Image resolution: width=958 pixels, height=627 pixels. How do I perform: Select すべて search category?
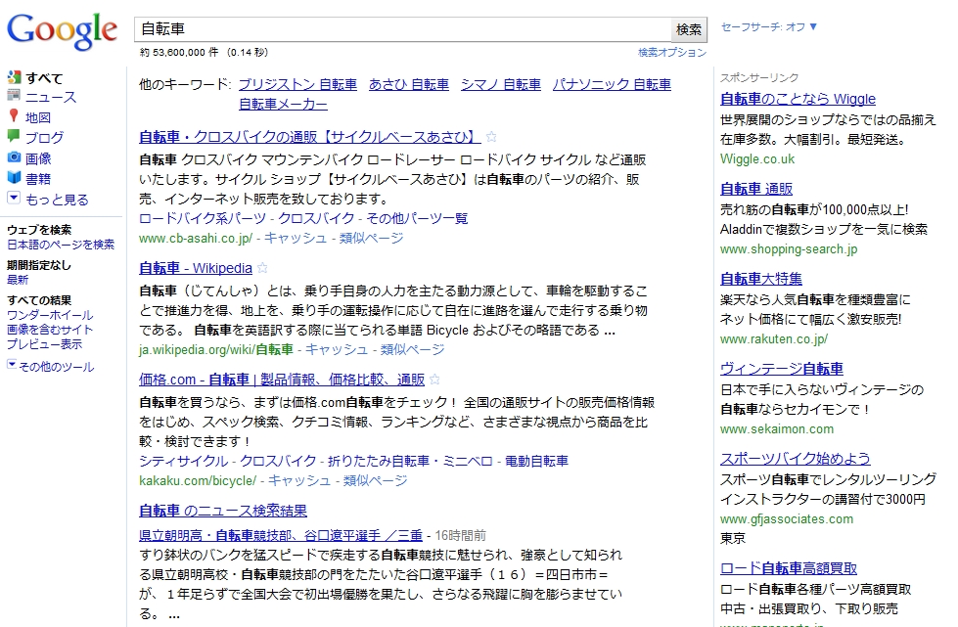tap(44, 78)
